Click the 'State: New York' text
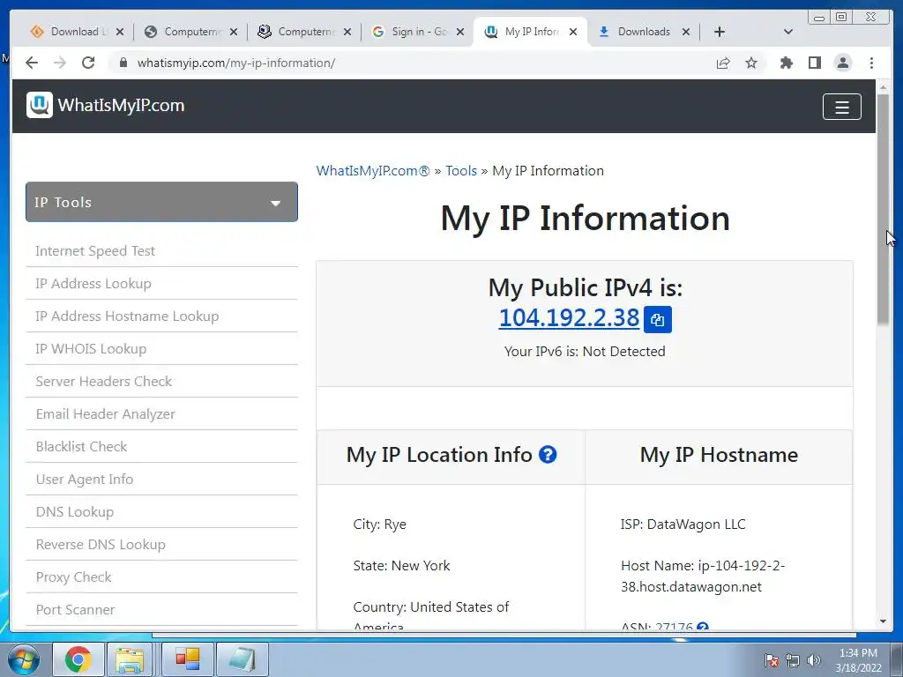The height and width of the screenshot is (677, 903). pyautogui.click(x=401, y=566)
